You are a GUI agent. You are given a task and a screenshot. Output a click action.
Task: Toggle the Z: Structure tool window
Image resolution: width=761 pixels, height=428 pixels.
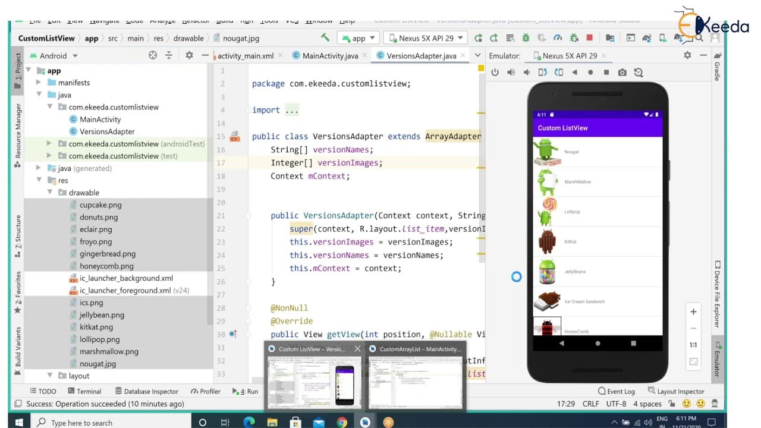pos(18,237)
